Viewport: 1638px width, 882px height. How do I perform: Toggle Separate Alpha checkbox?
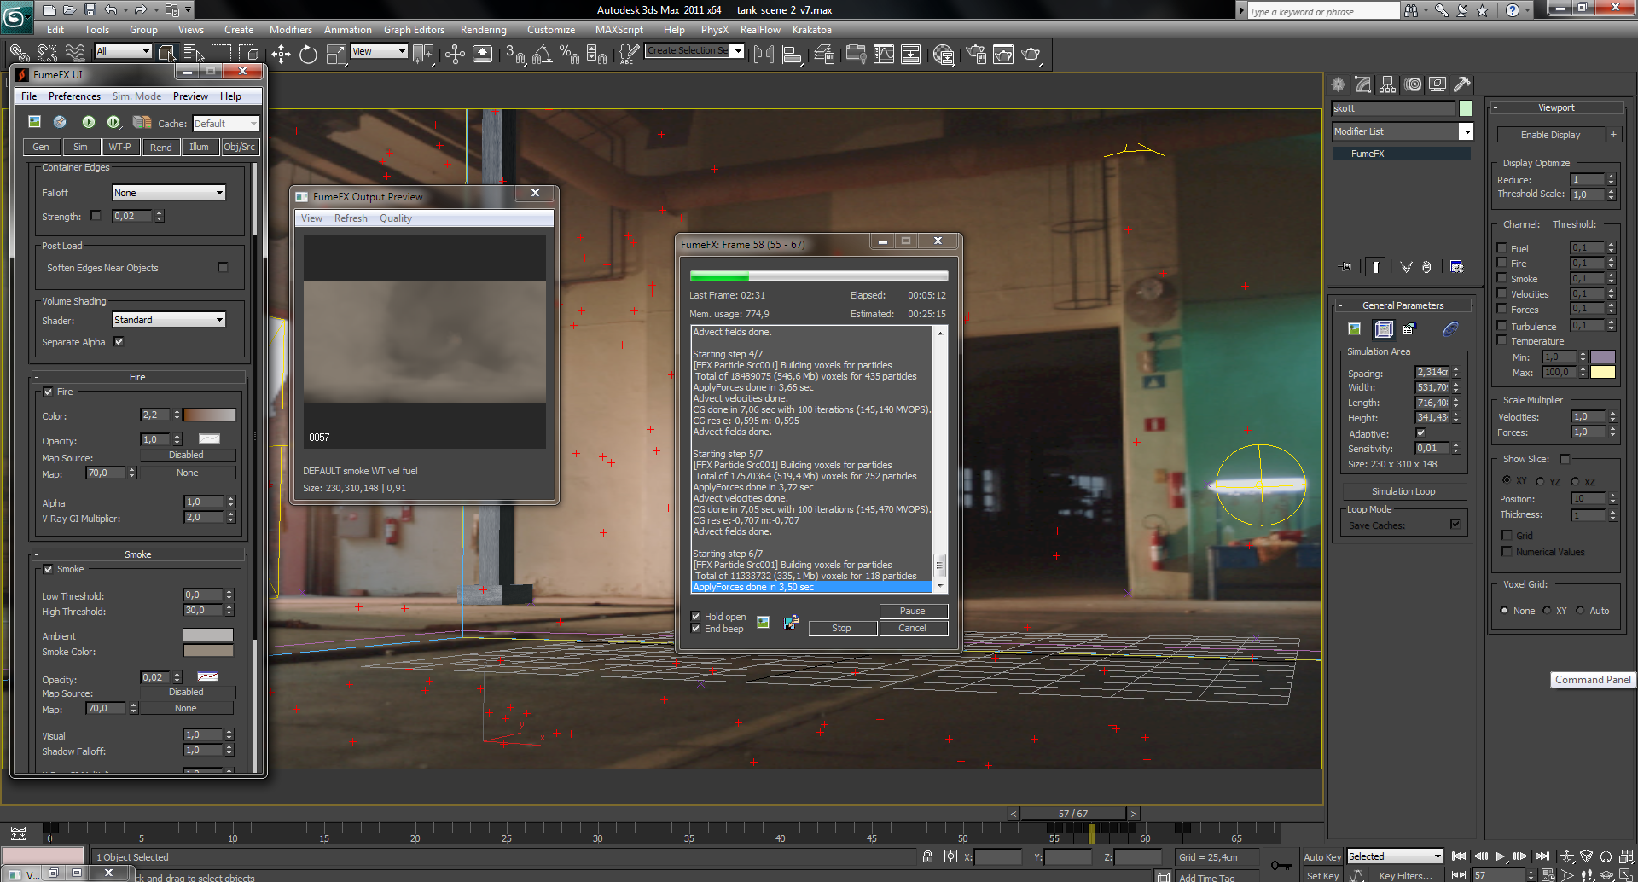[119, 341]
